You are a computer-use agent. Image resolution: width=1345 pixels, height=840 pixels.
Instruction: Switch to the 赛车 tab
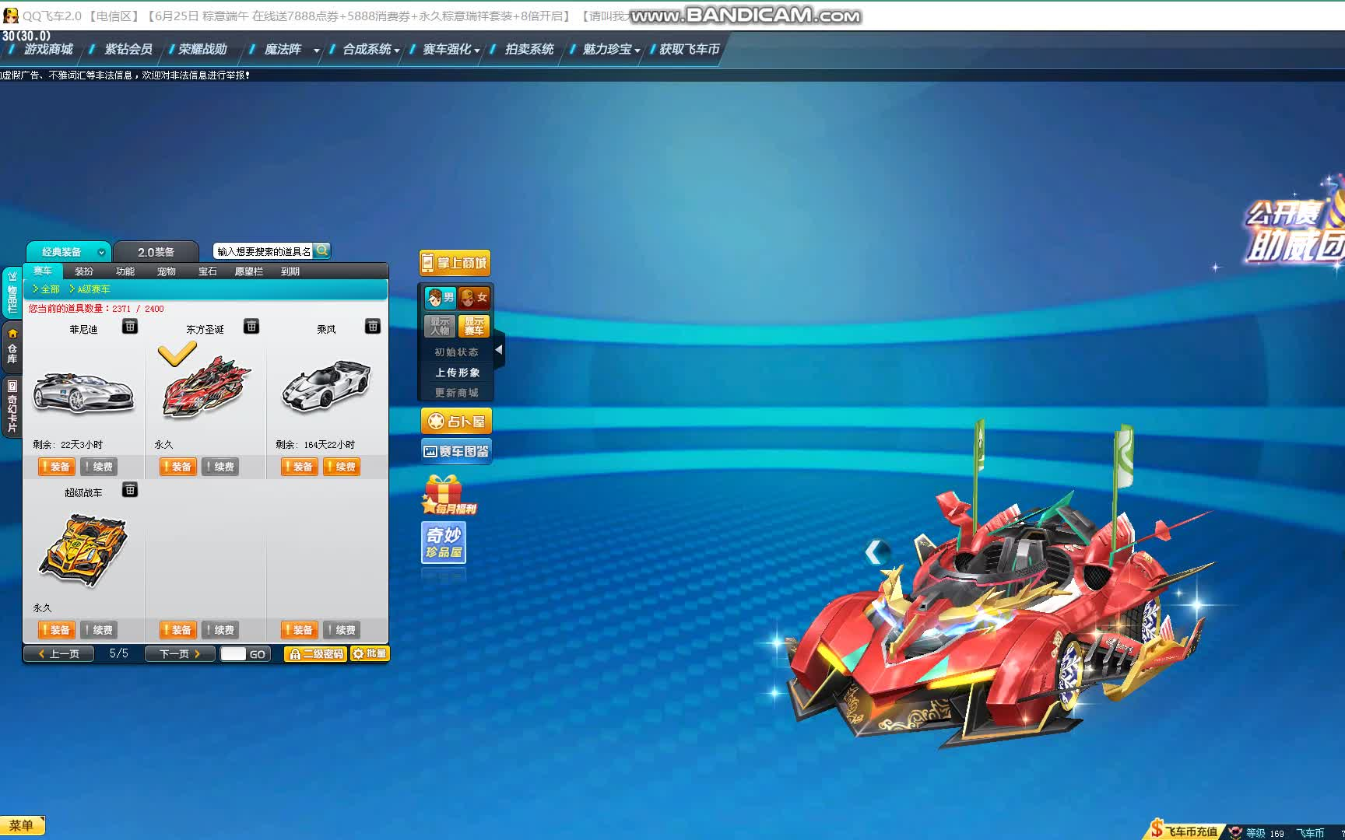pos(43,271)
